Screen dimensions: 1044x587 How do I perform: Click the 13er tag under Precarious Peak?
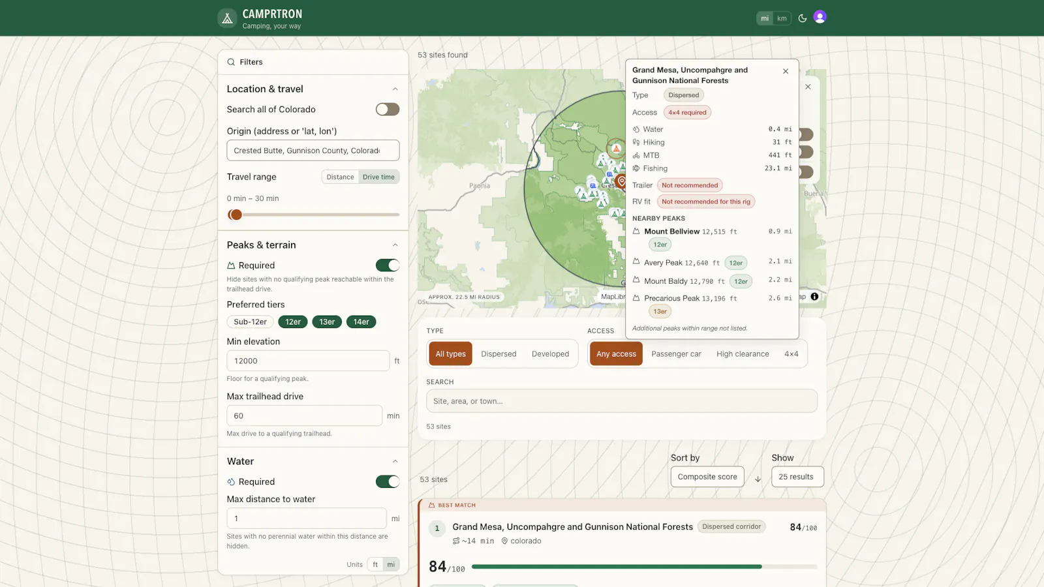click(660, 311)
